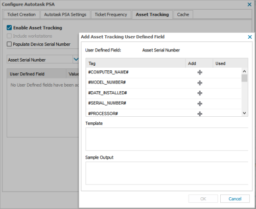256x209 pixels.
Task: Click the tag list scrollbar thumb
Action: pyautogui.click(x=244, y=78)
